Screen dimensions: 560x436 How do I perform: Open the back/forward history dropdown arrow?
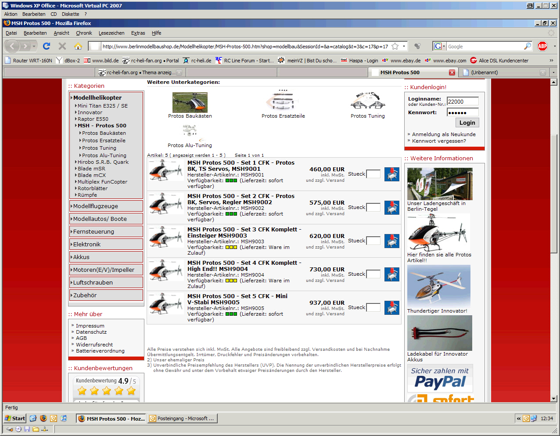(34, 46)
